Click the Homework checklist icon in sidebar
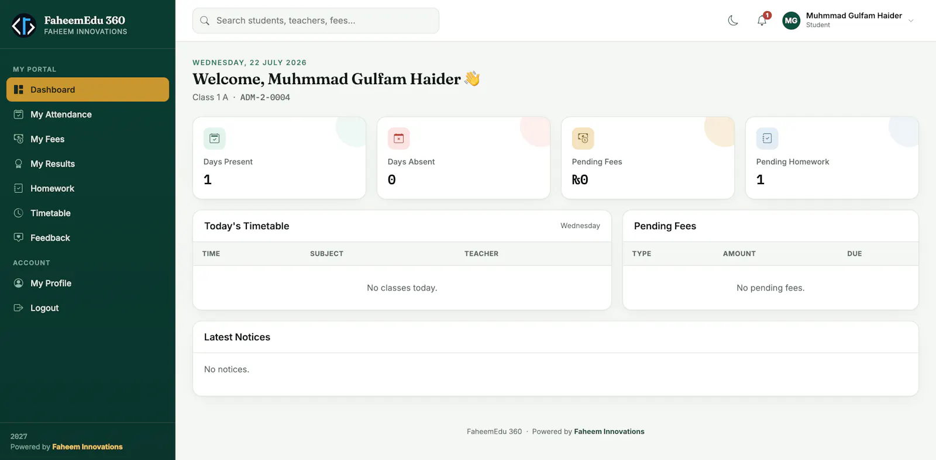 (x=19, y=188)
